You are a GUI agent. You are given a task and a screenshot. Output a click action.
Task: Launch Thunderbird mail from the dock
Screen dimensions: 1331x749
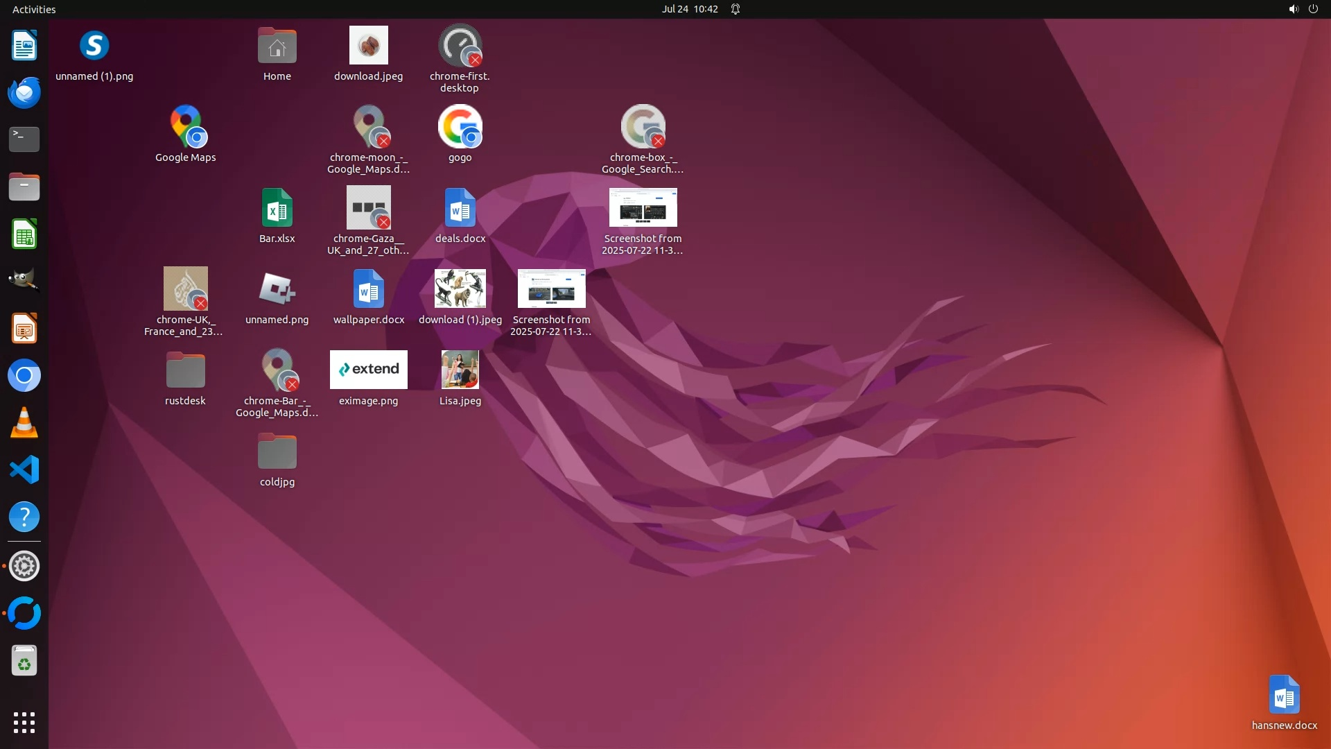24,93
